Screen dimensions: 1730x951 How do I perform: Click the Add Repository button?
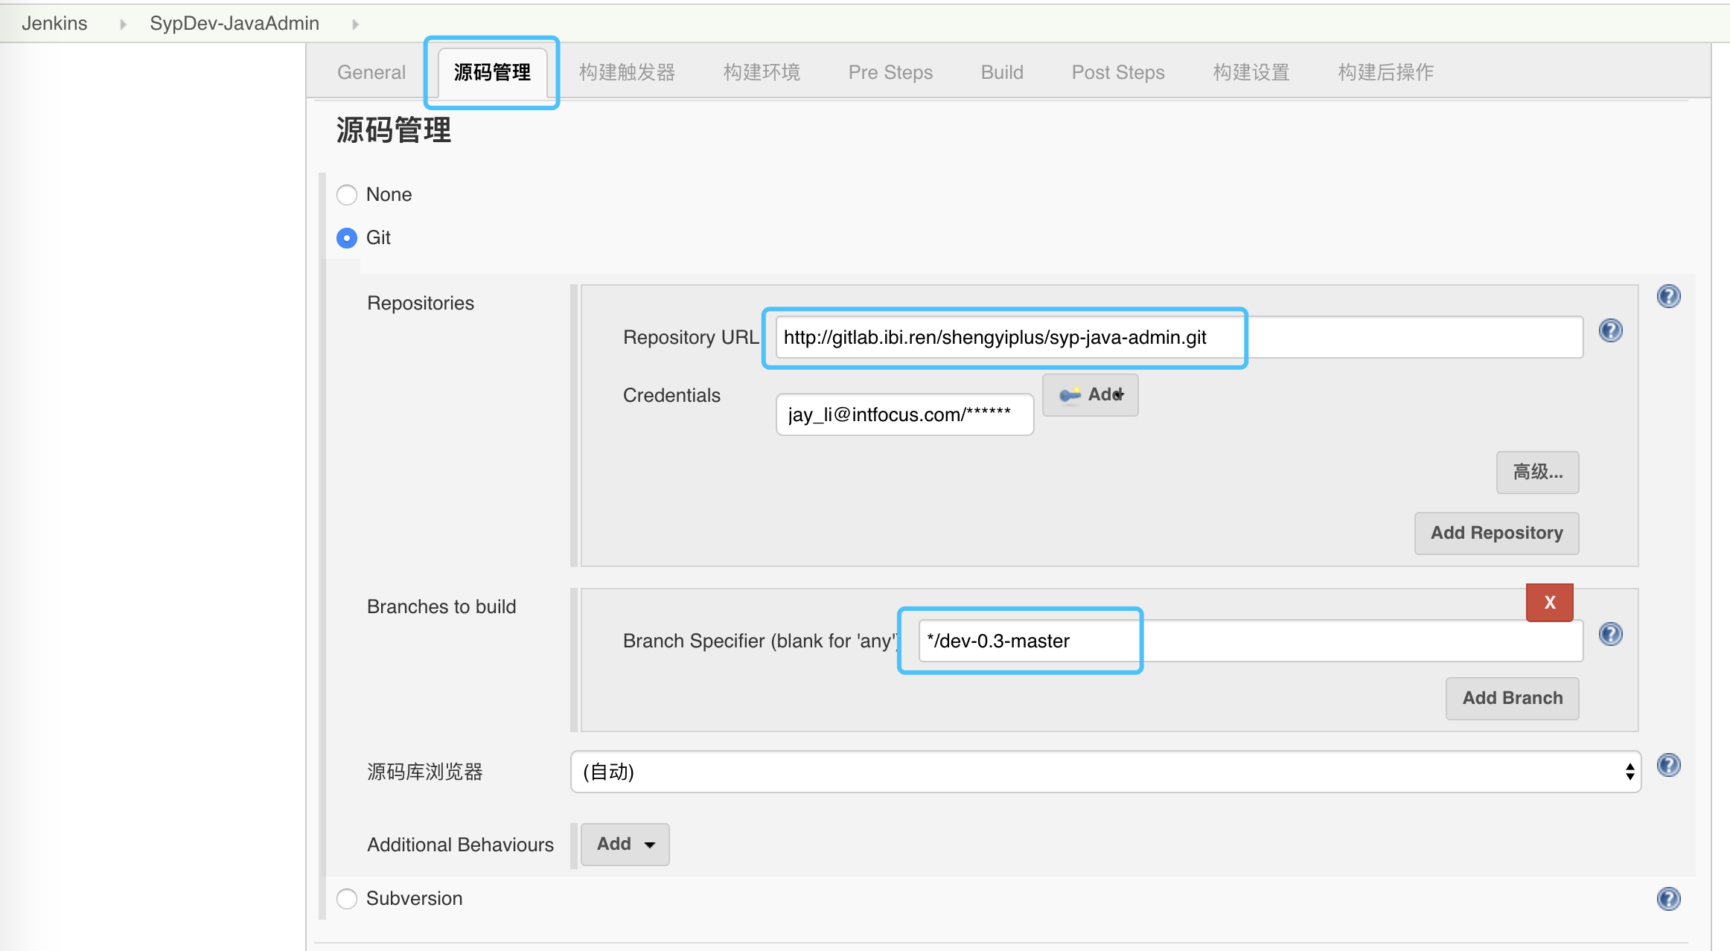(1496, 533)
